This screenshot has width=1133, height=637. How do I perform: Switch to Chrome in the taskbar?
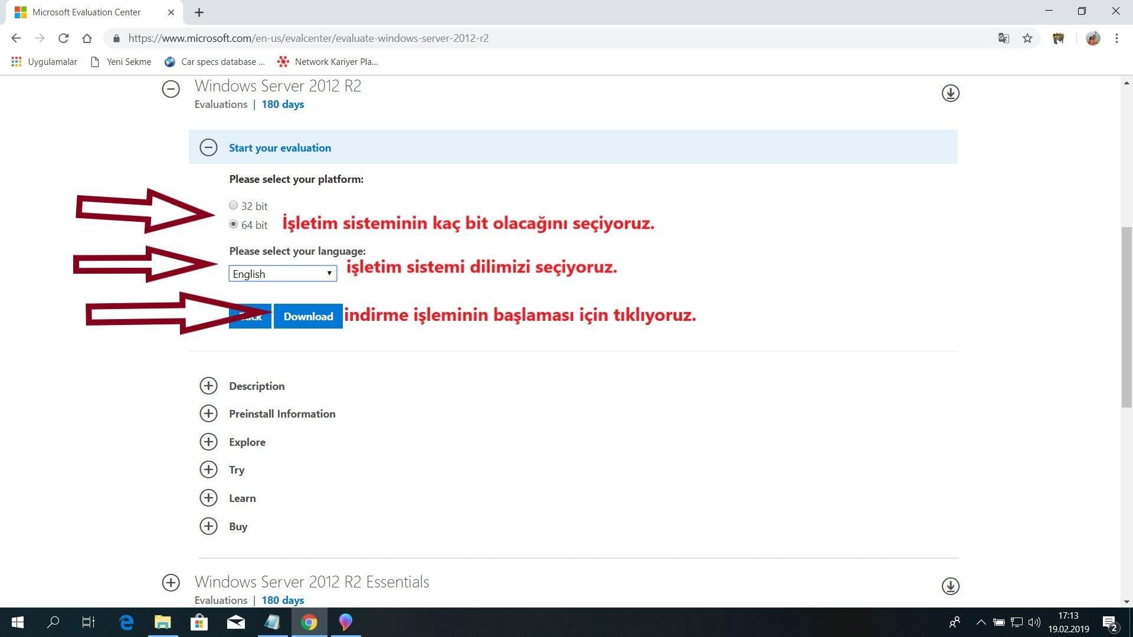coord(309,622)
